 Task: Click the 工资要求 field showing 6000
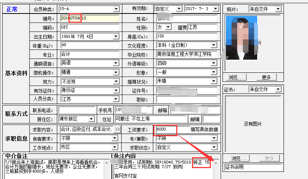[x=173, y=129]
